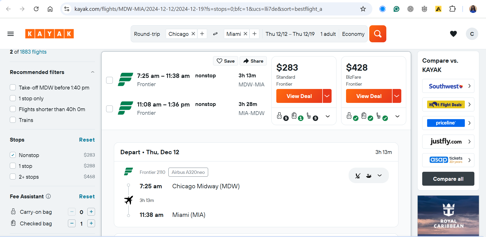Open the hamburger navigation menu
486x237 pixels.
pos(11,34)
